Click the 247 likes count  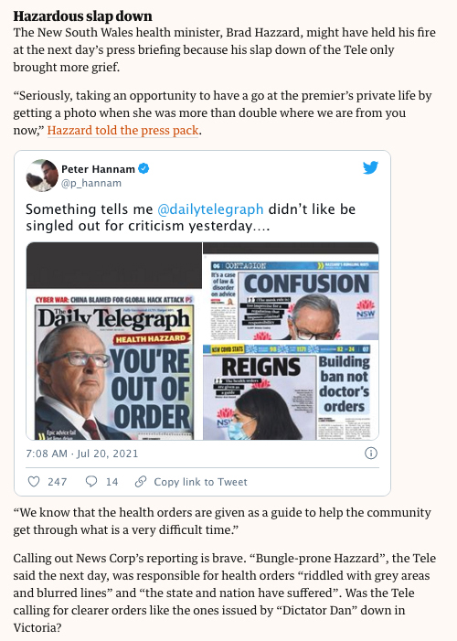[58, 482]
